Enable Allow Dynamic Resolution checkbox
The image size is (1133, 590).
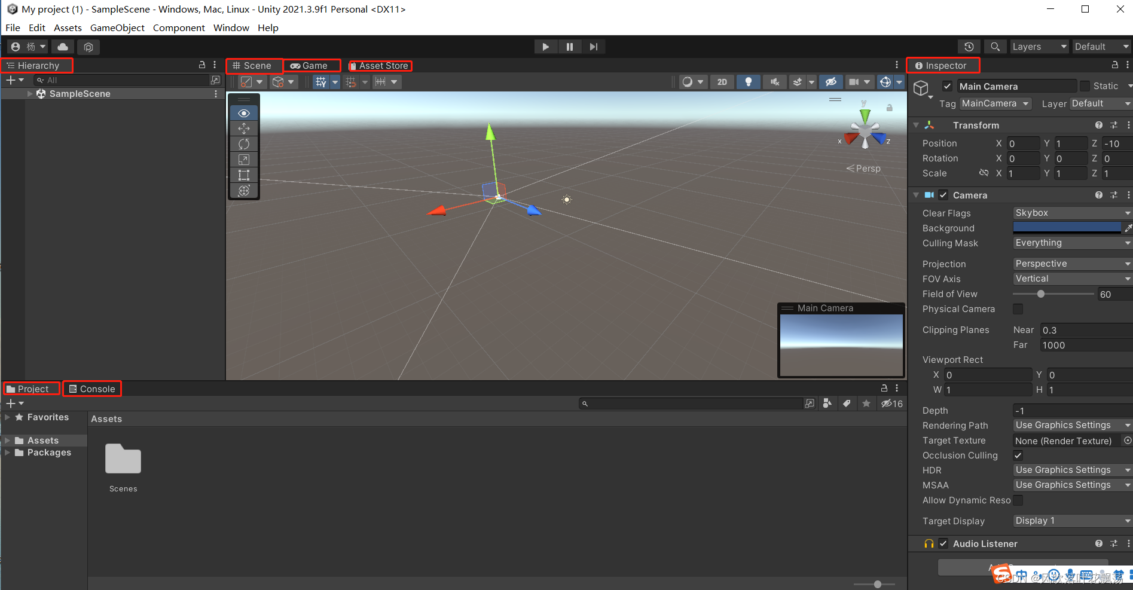coord(1018,500)
